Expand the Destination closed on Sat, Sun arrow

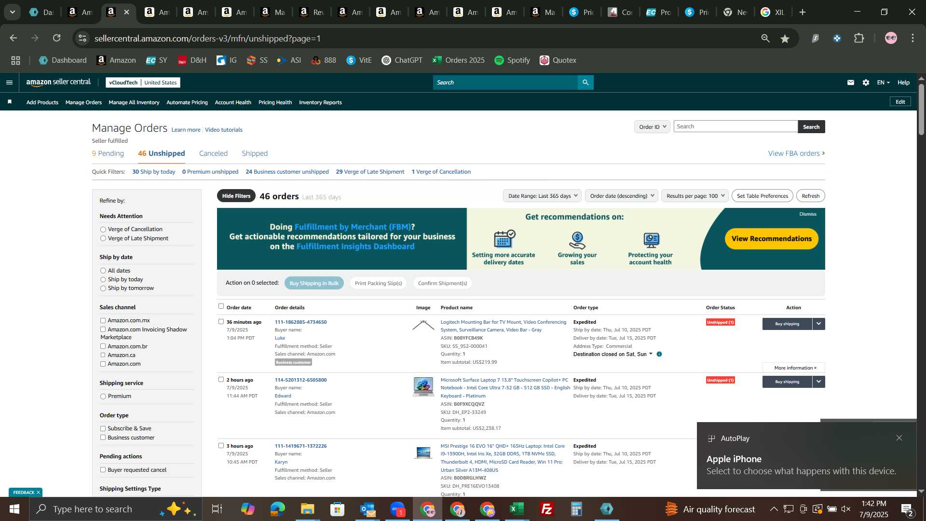(651, 354)
